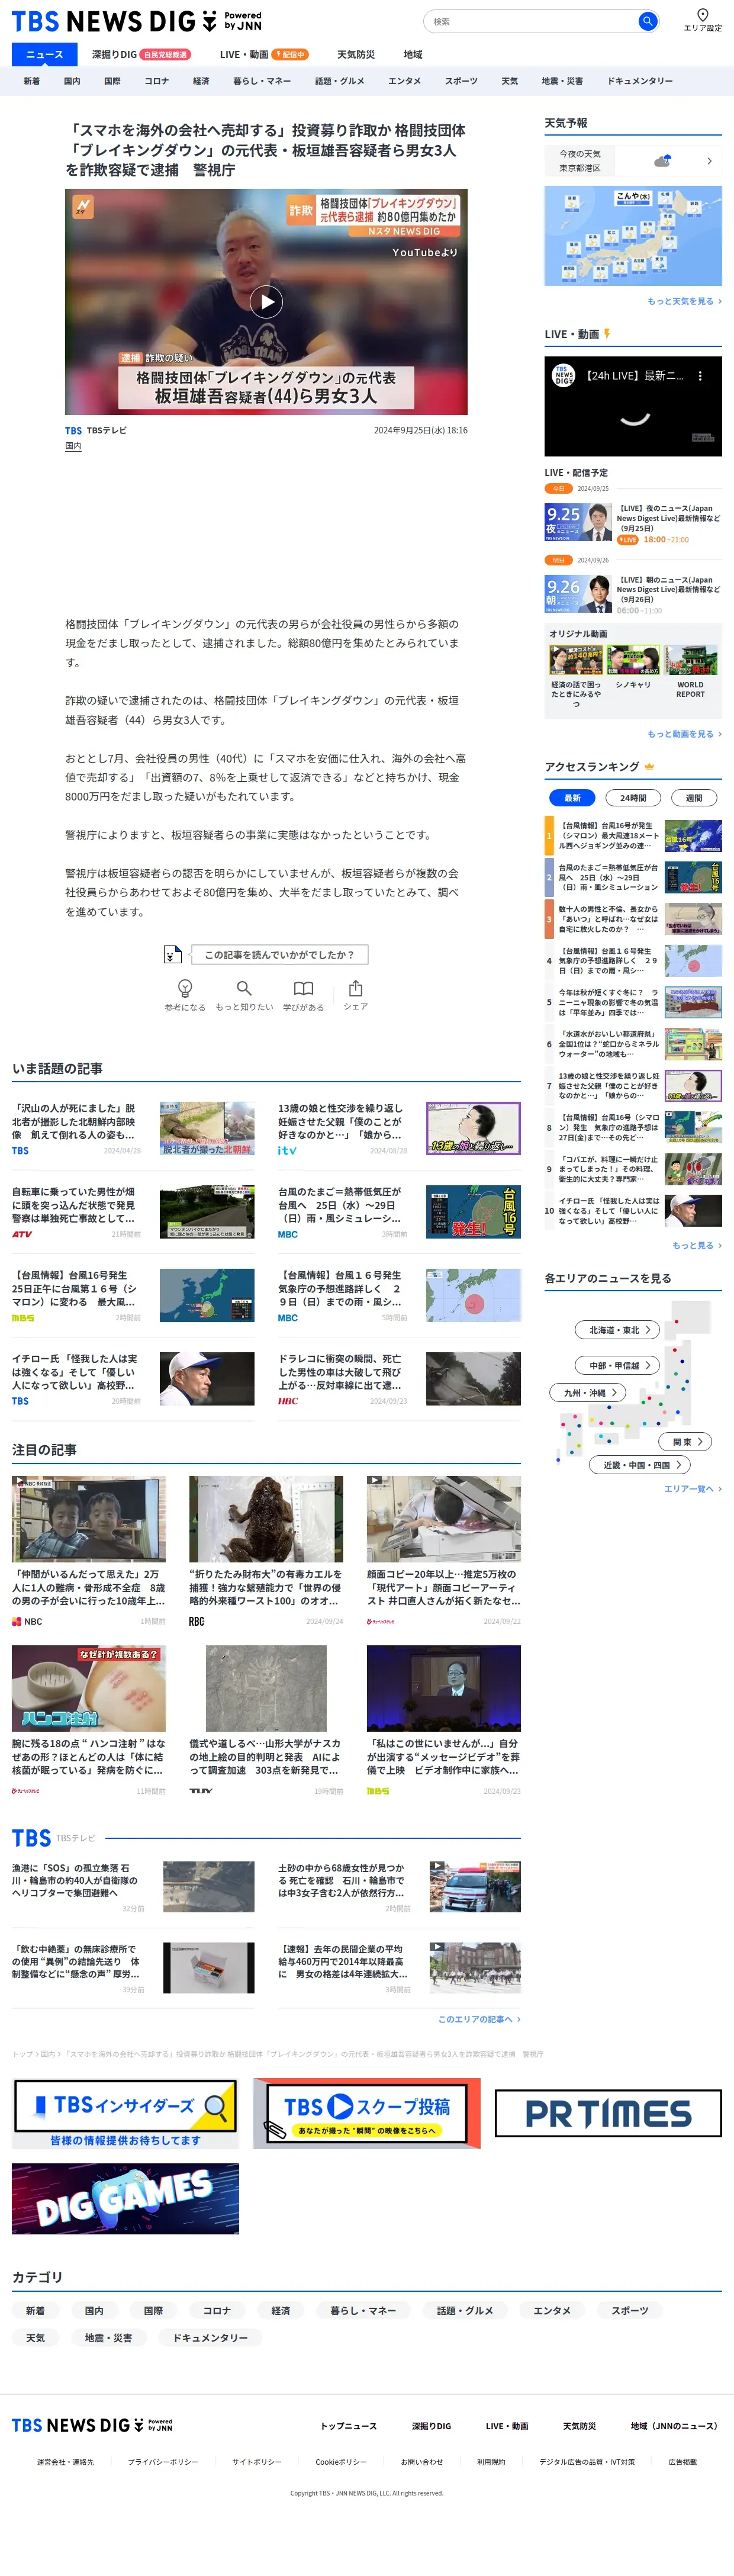Image resolution: width=734 pixels, height=2576 pixels.
Task: Click この記事を読んでいかがでしたか？ button
Action: 279,954
